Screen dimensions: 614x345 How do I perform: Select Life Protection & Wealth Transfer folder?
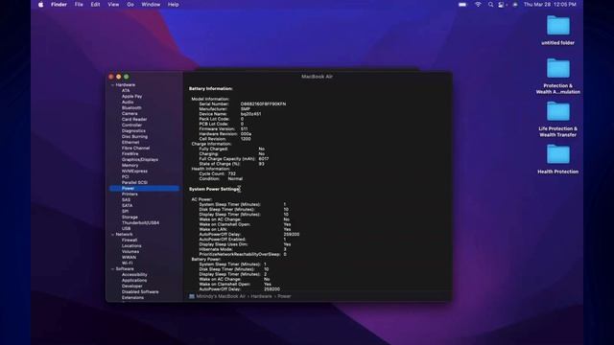tap(558, 119)
